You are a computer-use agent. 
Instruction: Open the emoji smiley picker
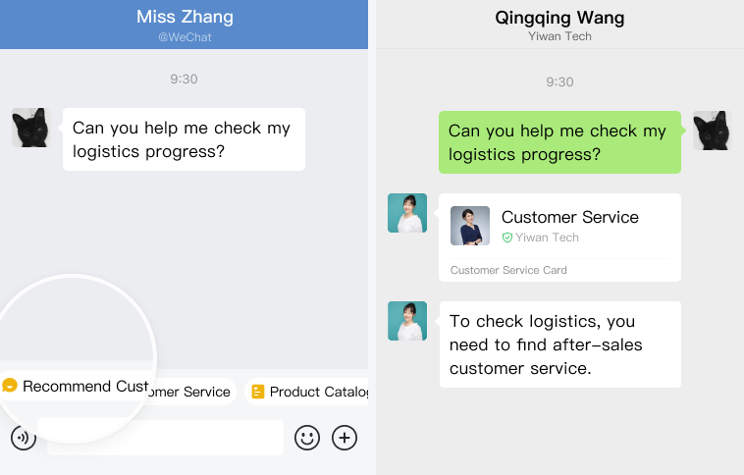[307, 438]
